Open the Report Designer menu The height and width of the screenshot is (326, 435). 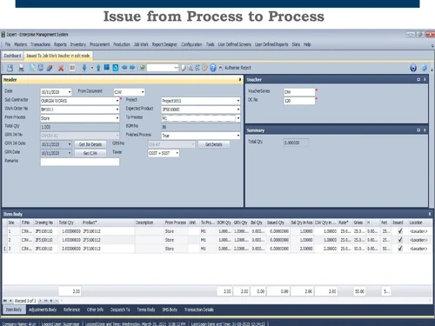click(x=164, y=44)
